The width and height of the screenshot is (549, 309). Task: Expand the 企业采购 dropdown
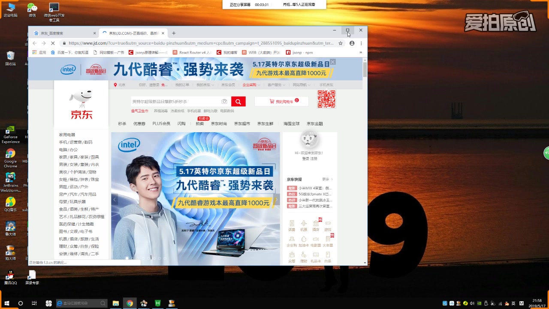tap(251, 85)
